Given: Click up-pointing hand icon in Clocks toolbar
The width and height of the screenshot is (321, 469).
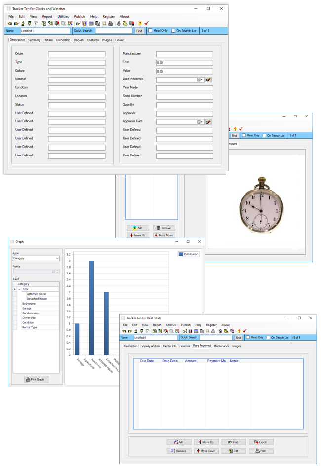Looking at the screenshot, I should 23,23.
